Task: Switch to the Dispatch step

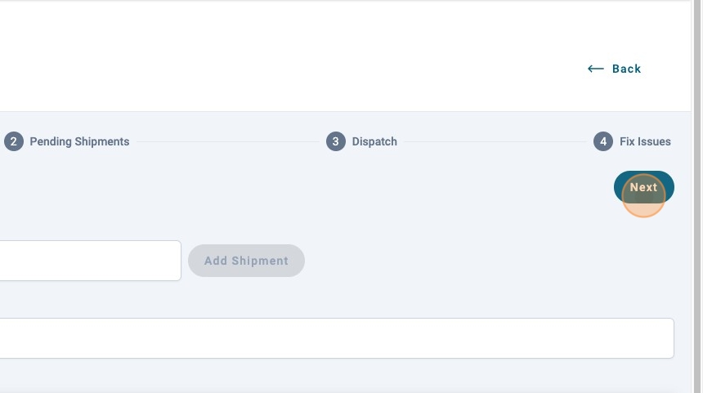Action: click(374, 141)
